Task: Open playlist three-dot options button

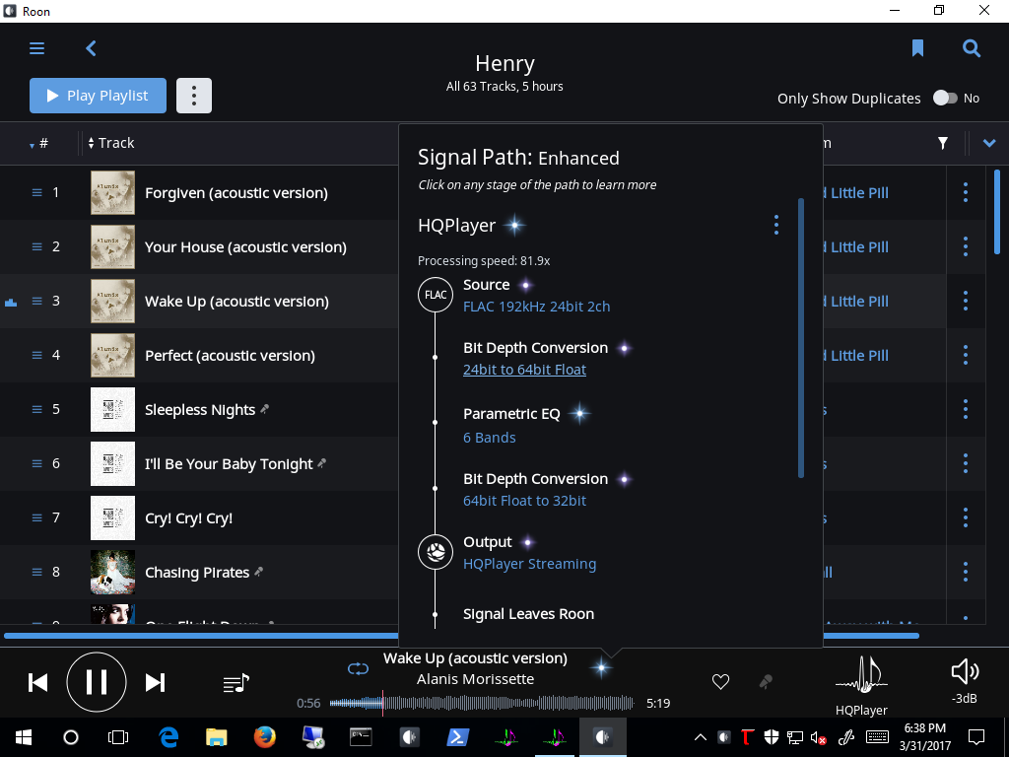Action: (194, 96)
